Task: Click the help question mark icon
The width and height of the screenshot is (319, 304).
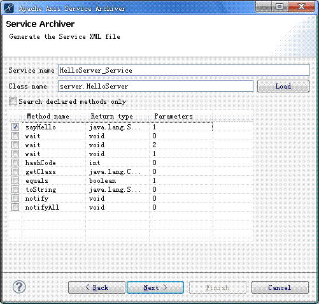Action: [x=19, y=287]
